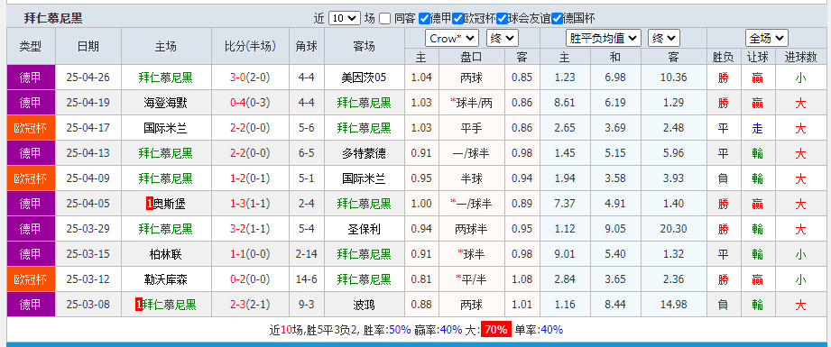Click the 20.30 away odds value
Screen dimensions: 831x347
[674, 230]
